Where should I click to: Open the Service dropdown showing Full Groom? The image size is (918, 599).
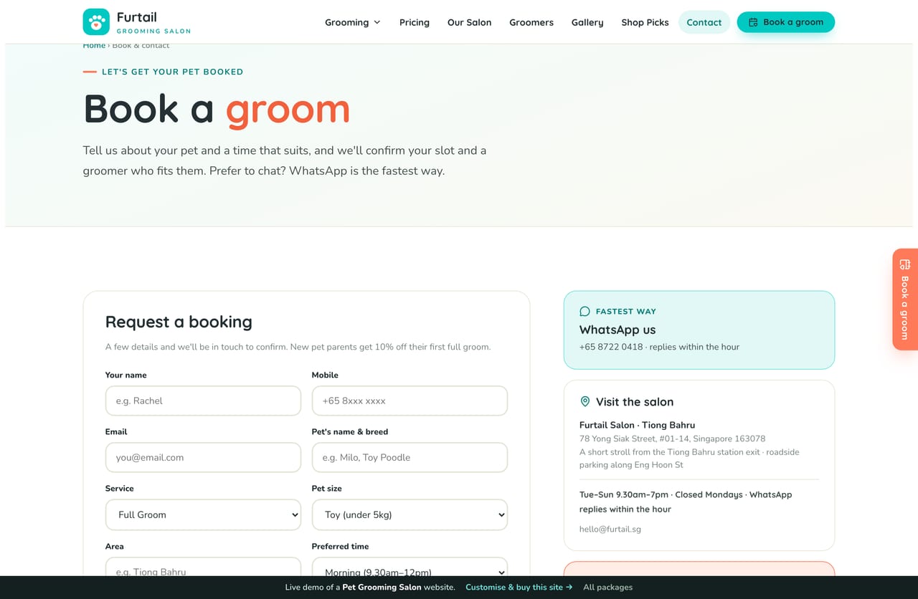click(203, 514)
